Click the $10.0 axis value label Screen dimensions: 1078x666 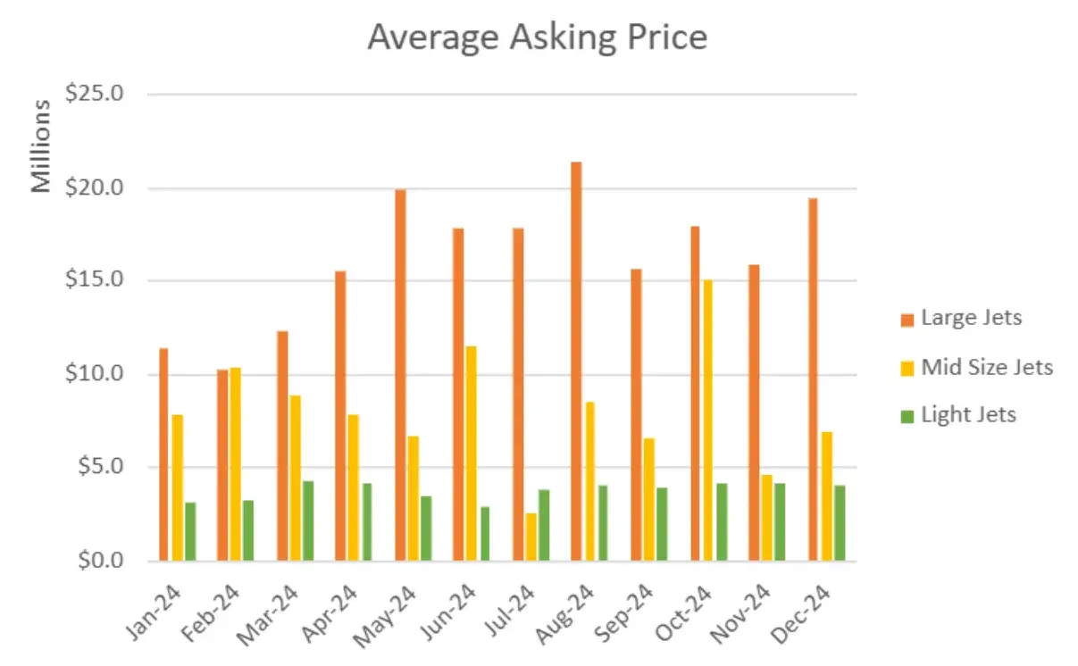[x=94, y=374]
